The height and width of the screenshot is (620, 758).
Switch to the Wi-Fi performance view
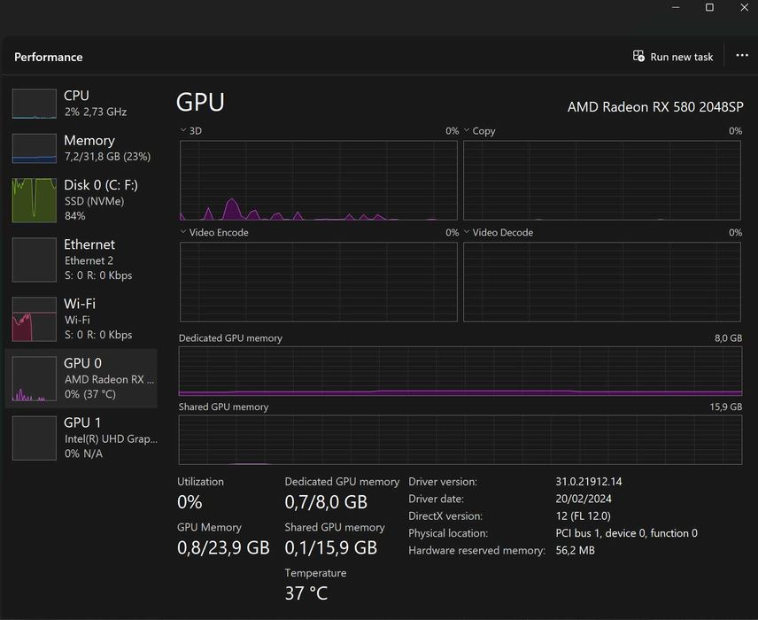(x=81, y=319)
